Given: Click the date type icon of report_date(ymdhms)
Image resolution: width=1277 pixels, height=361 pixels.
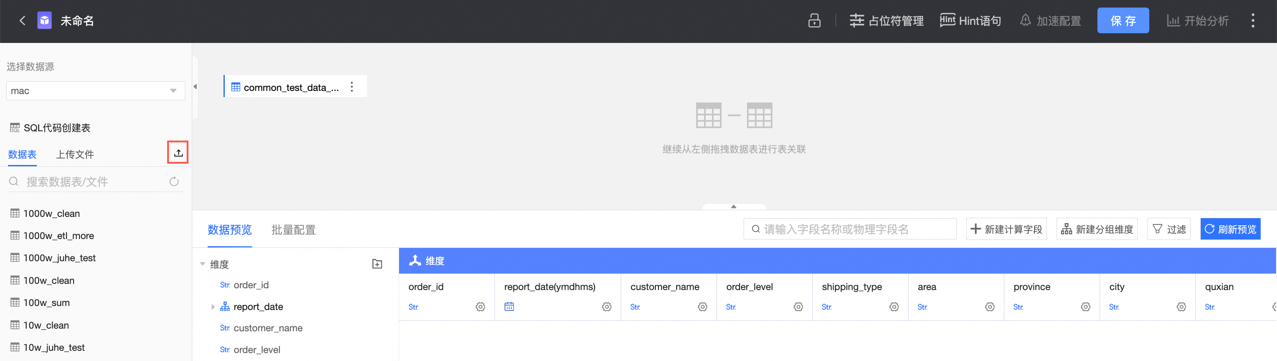Looking at the screenshot, I should [x=509, y=307].
